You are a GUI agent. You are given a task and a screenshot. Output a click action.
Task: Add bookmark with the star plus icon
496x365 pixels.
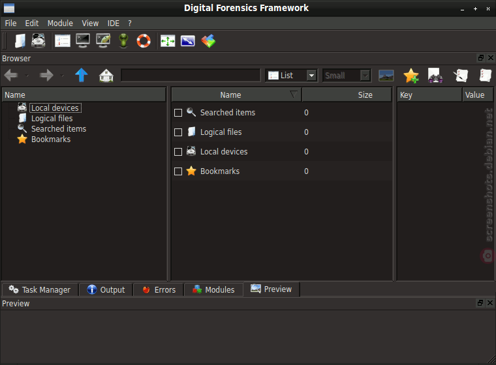click(411, 76)
